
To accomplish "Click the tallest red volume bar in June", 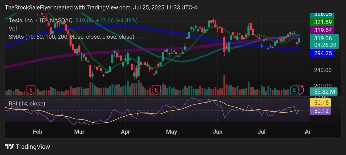I will point(224,85).
